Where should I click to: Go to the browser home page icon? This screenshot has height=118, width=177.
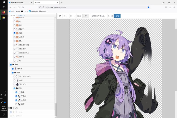(x=23, y=8)
